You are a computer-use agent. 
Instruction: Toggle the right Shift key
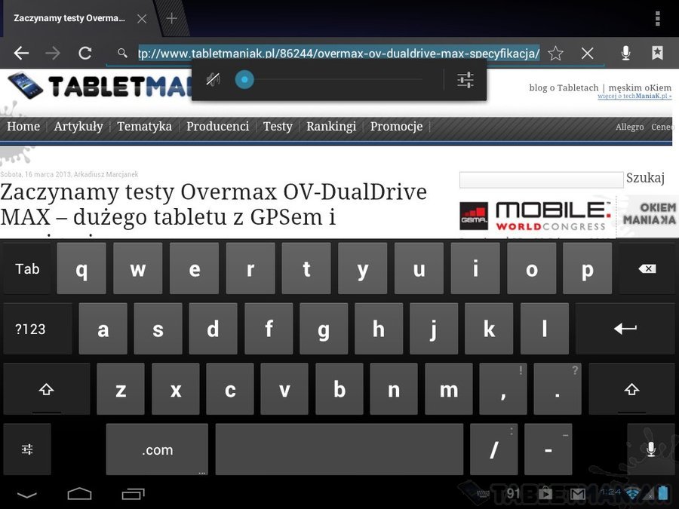pos(631,389)
